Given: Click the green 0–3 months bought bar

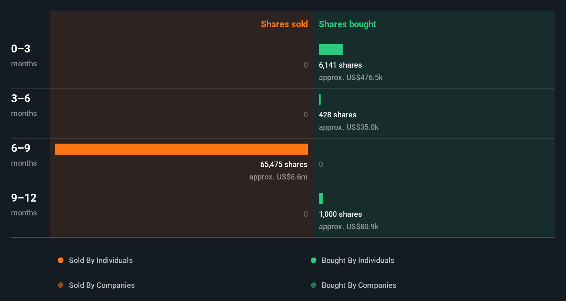Looking at the screenshot, I should click(x=331, y=50).
